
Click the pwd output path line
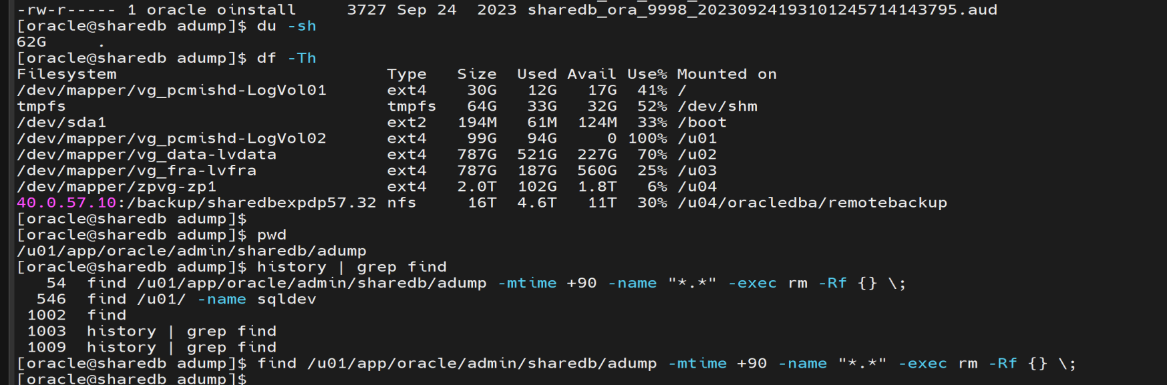click(x=192, y=251)
